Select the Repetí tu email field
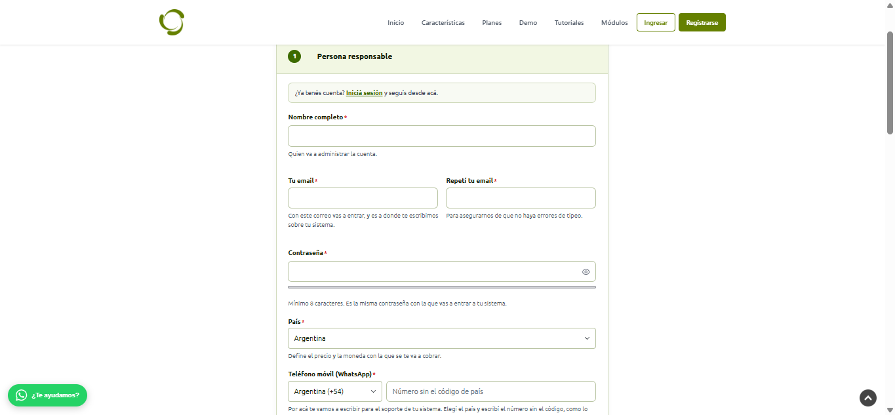 (521, 198)
